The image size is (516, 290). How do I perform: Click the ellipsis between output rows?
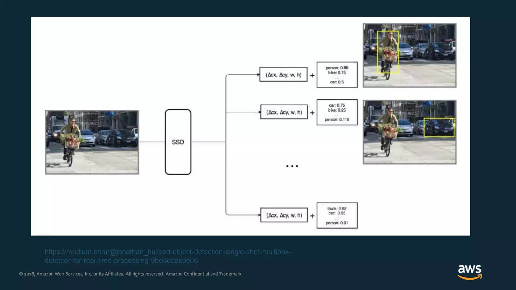click(292, 166)
